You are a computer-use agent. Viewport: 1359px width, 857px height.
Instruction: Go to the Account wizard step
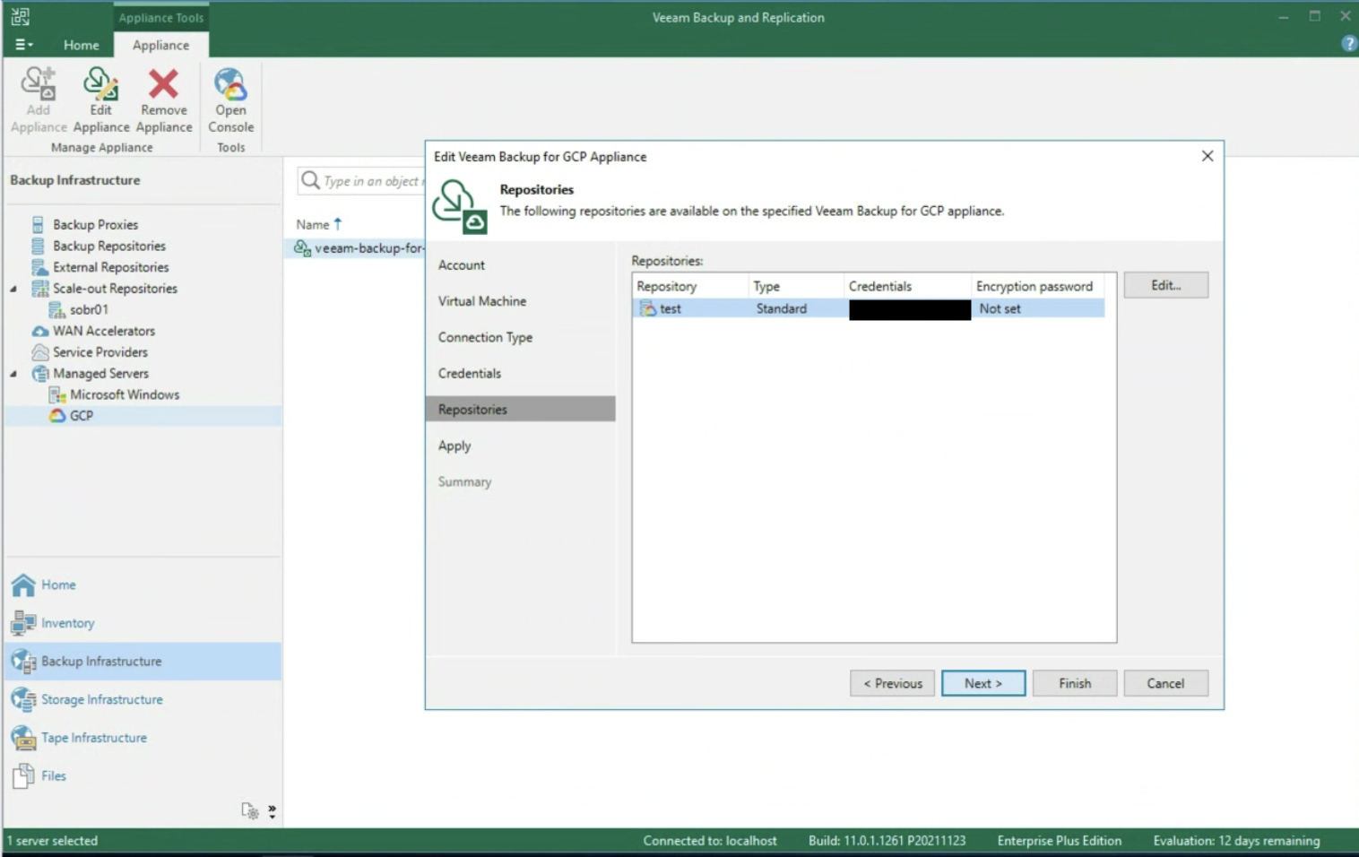(462, 265)
